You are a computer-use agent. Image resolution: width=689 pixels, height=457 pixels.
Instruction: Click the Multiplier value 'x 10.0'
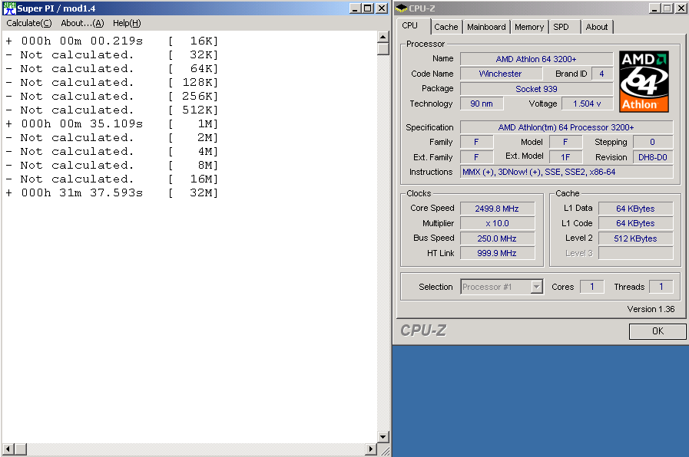pos(497,224)
